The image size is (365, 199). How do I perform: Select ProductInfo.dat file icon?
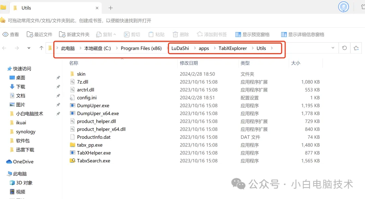72,137
